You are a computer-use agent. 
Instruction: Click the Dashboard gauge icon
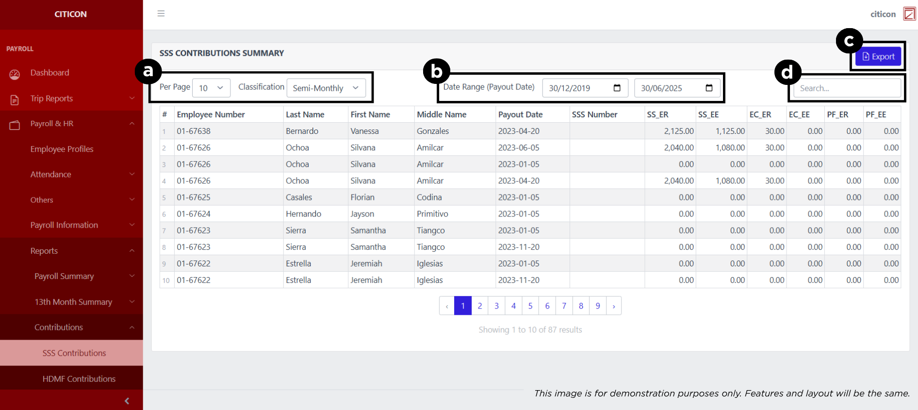click(x=15, y=74)
